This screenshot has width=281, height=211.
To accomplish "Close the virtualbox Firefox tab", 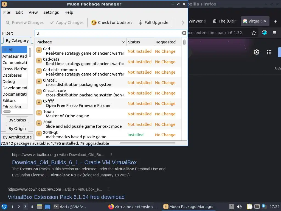I will [x=265, y=21].
